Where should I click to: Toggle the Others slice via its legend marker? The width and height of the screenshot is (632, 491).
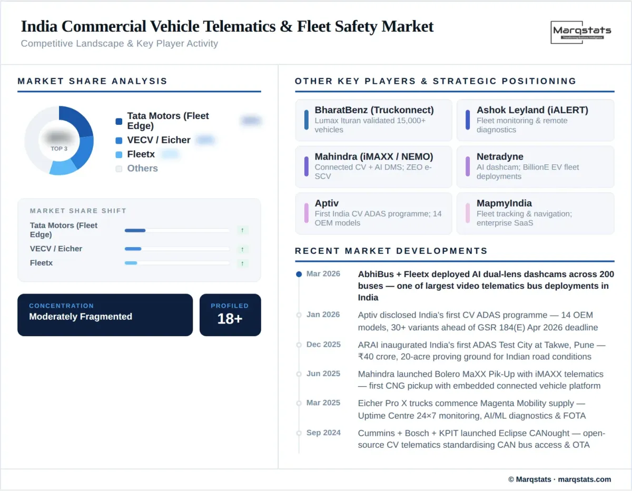click(x=118, y=168)
